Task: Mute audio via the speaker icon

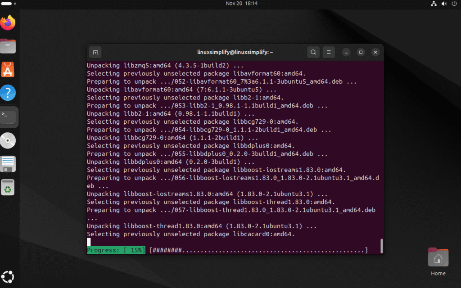Action: coord(443,4)
